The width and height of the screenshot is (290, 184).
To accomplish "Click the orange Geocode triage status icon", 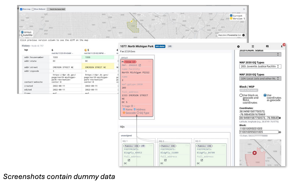I will [x=124, y=113].
